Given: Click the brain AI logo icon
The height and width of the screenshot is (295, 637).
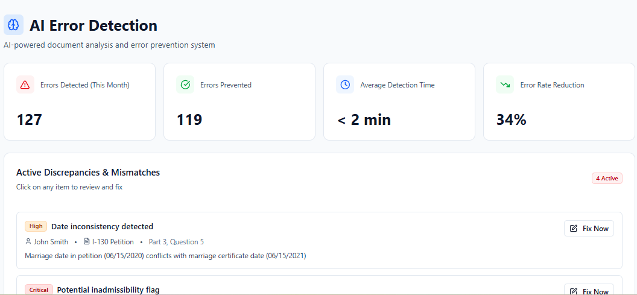Looking at the screenshot, I should (13, 25).
